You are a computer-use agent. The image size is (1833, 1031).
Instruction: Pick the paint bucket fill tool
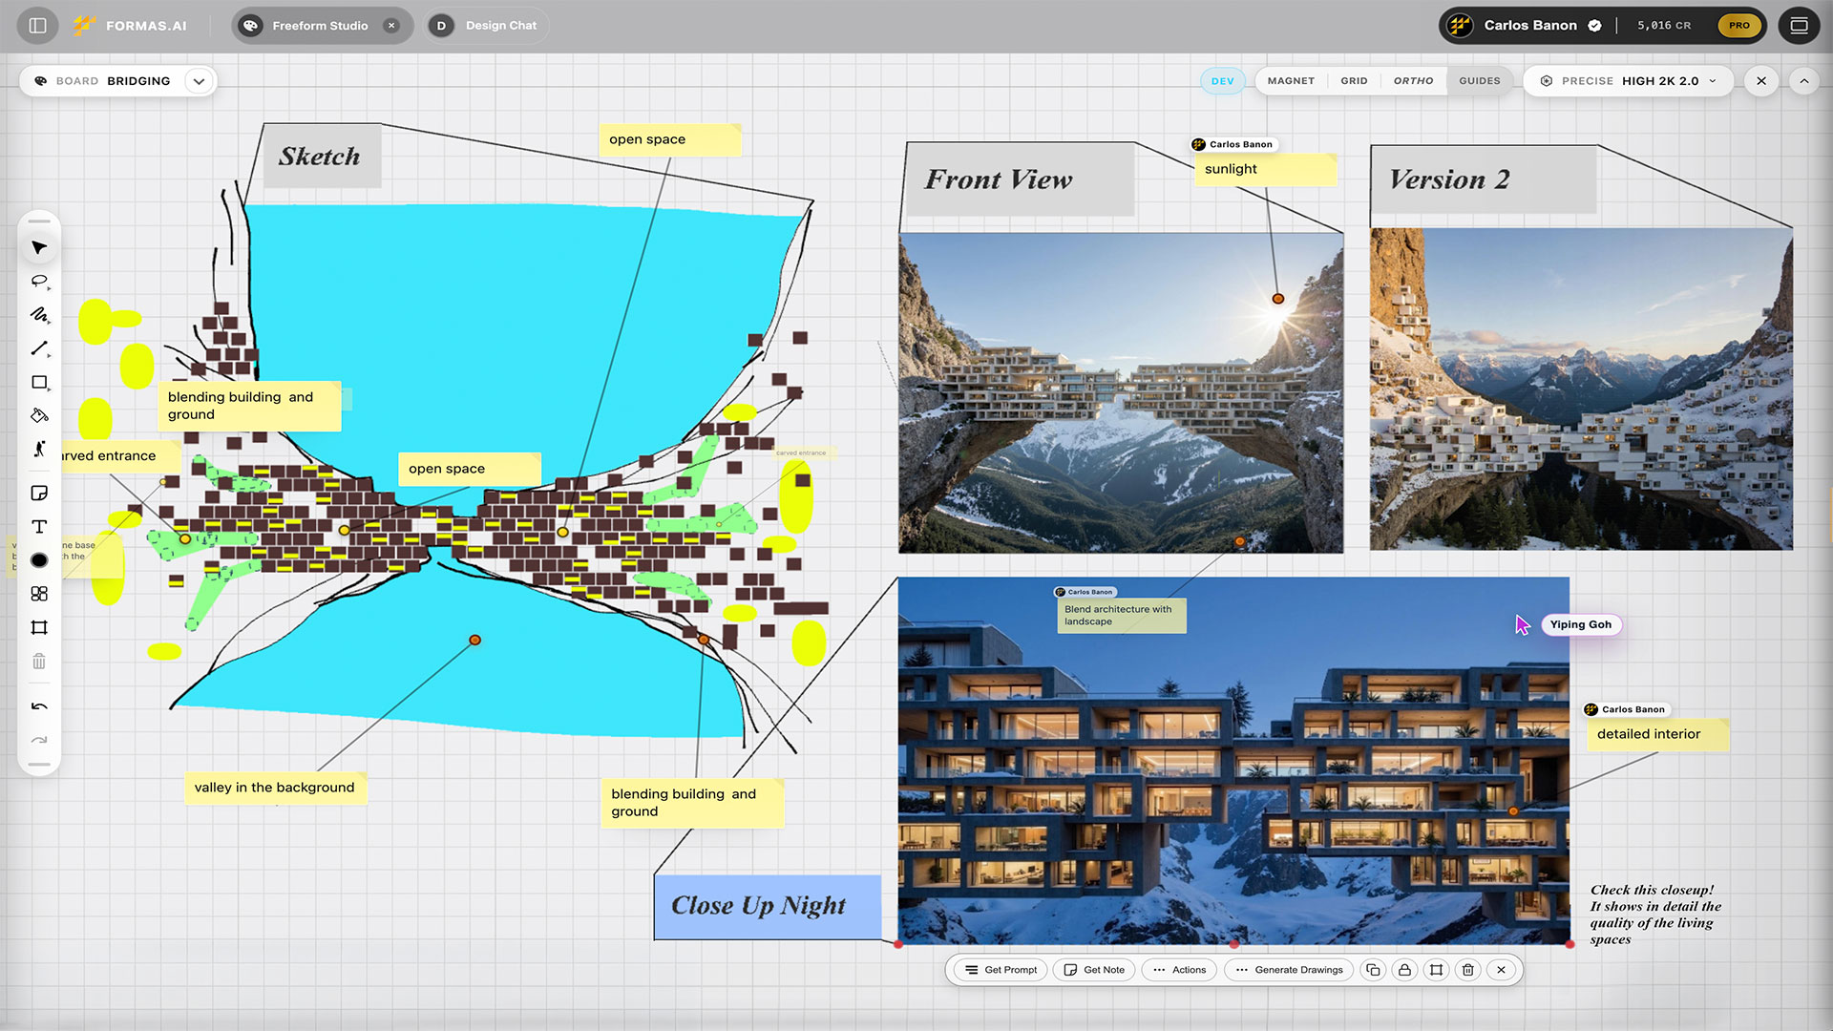pos(39,415)
